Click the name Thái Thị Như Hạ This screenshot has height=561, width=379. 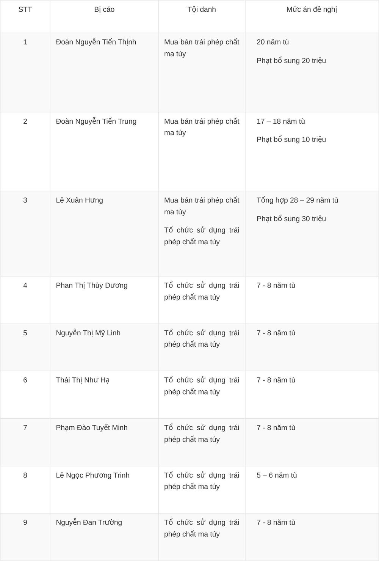pos(83,380)
